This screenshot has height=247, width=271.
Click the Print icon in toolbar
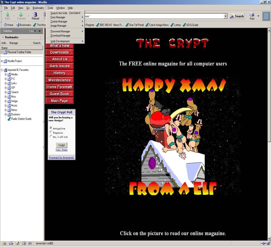pyautogui.click(x=252, y=16)
